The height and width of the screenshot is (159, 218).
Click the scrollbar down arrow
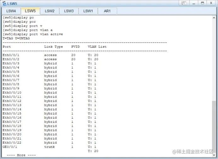(x=214, y=155)
